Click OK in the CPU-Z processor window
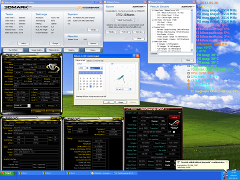Screen dimensions: 240x180 [53, 111]
